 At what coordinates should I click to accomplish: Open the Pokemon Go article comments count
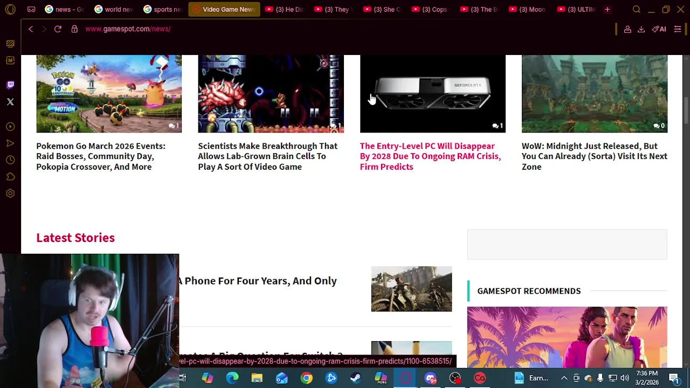(x=174, y=126)
